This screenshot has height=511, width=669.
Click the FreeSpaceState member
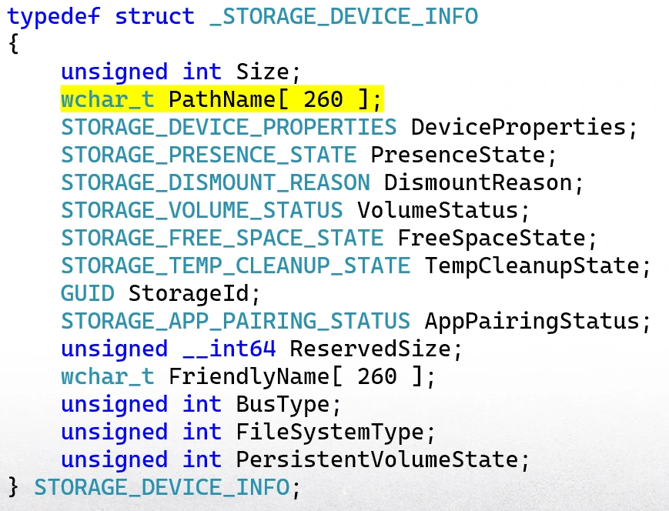[x=492, y=238]
